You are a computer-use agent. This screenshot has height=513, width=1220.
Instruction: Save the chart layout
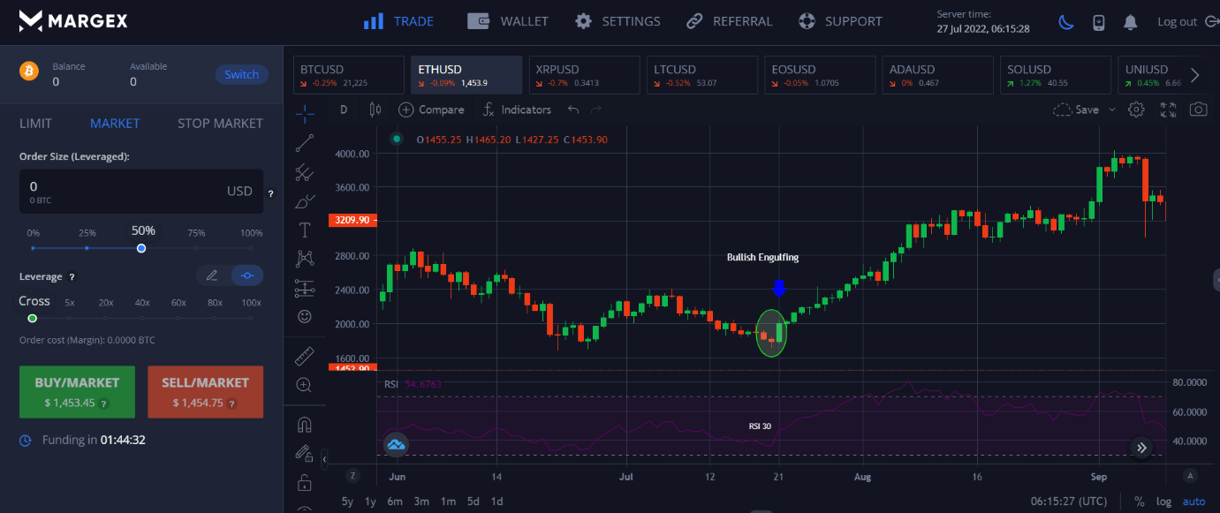coord(1077,109)
